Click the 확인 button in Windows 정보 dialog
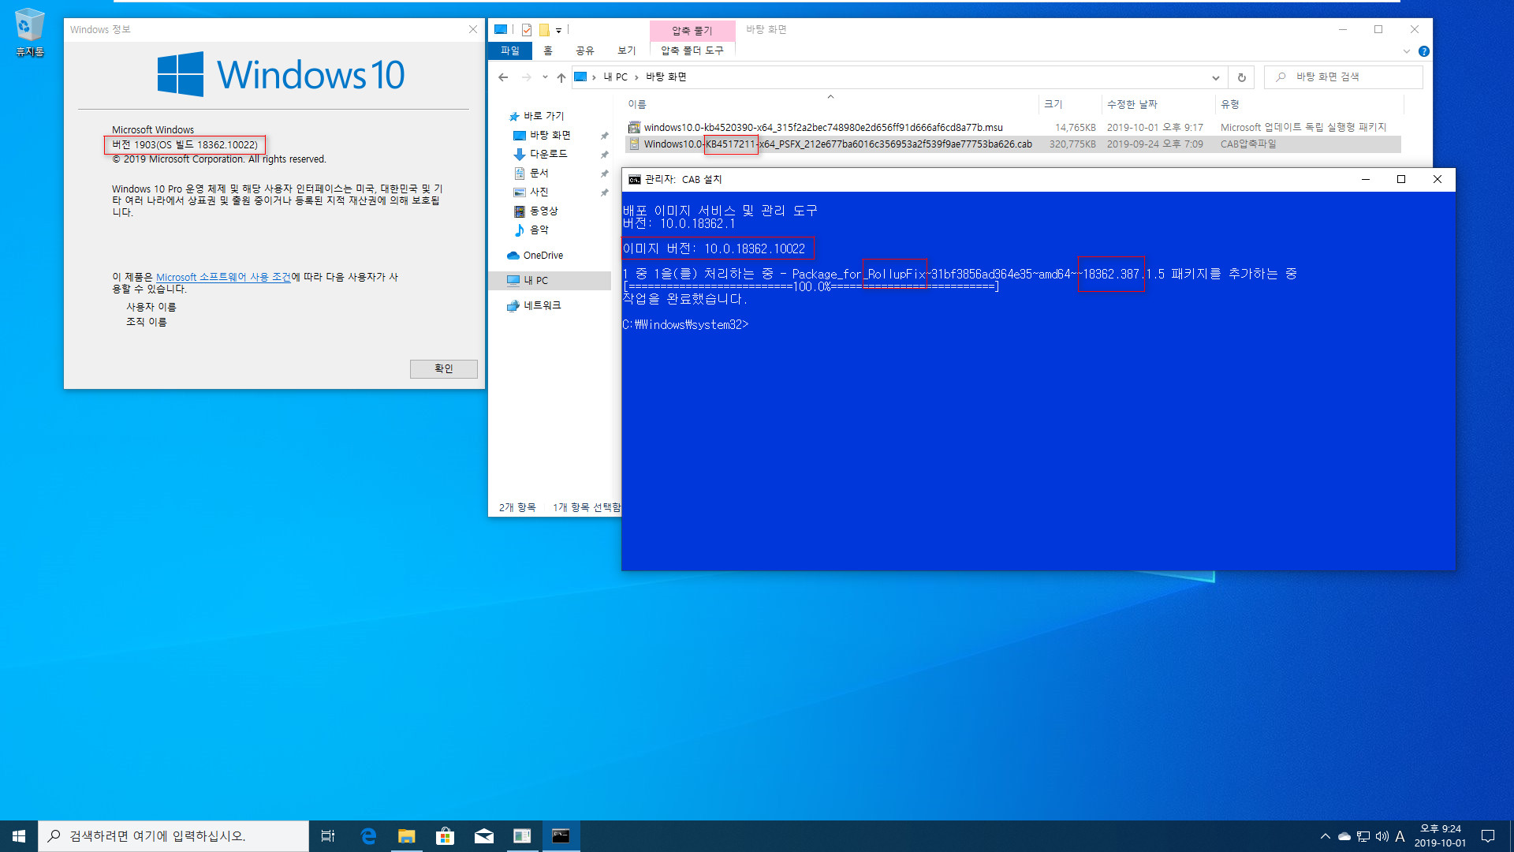This screenshot has width=1514, height=852. click(443, 368)
